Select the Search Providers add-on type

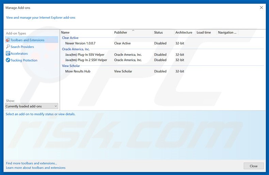[x=22, y=47]
